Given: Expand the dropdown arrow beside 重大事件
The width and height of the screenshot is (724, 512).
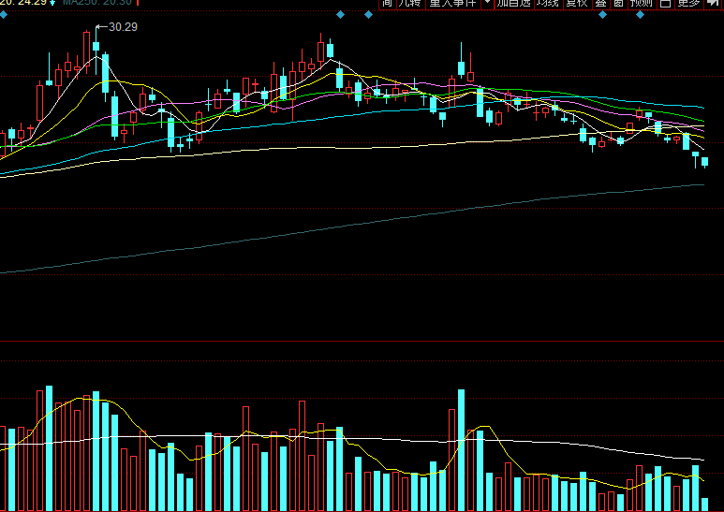Looking at the screenshot, I should click(487, 4).
